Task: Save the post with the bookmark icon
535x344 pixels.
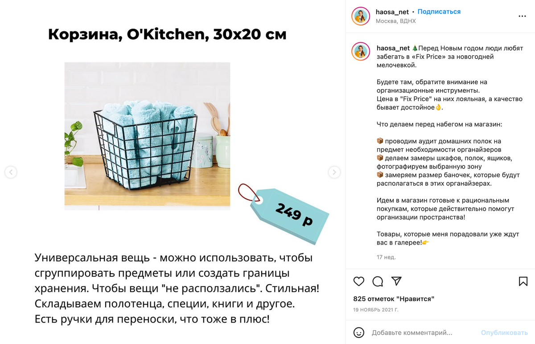Action: tap(523, 281)
